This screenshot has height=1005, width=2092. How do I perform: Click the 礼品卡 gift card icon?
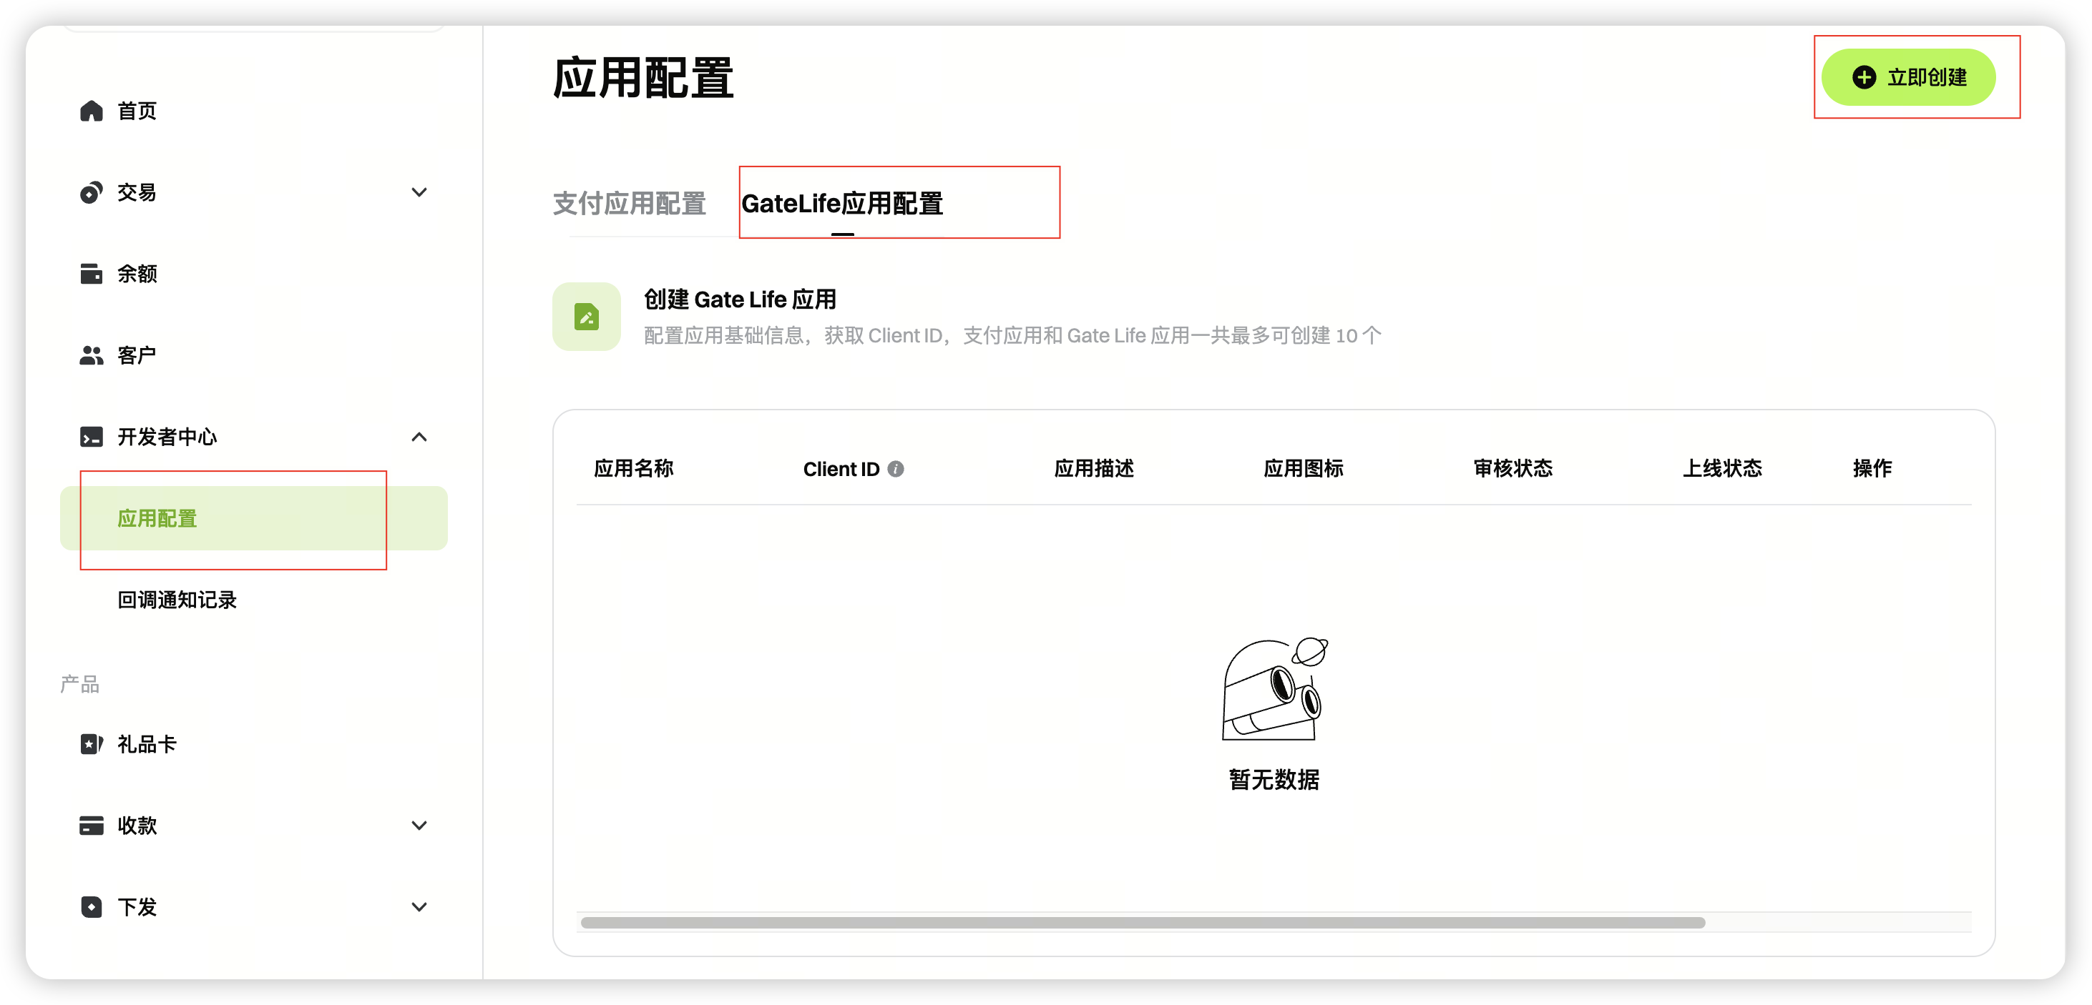tap(91, 744)
